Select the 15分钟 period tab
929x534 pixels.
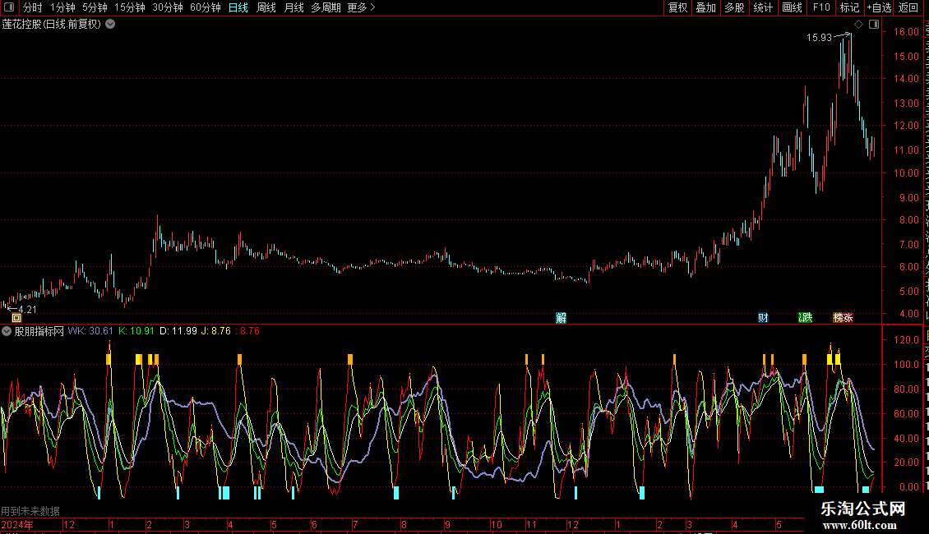(130, 7)
